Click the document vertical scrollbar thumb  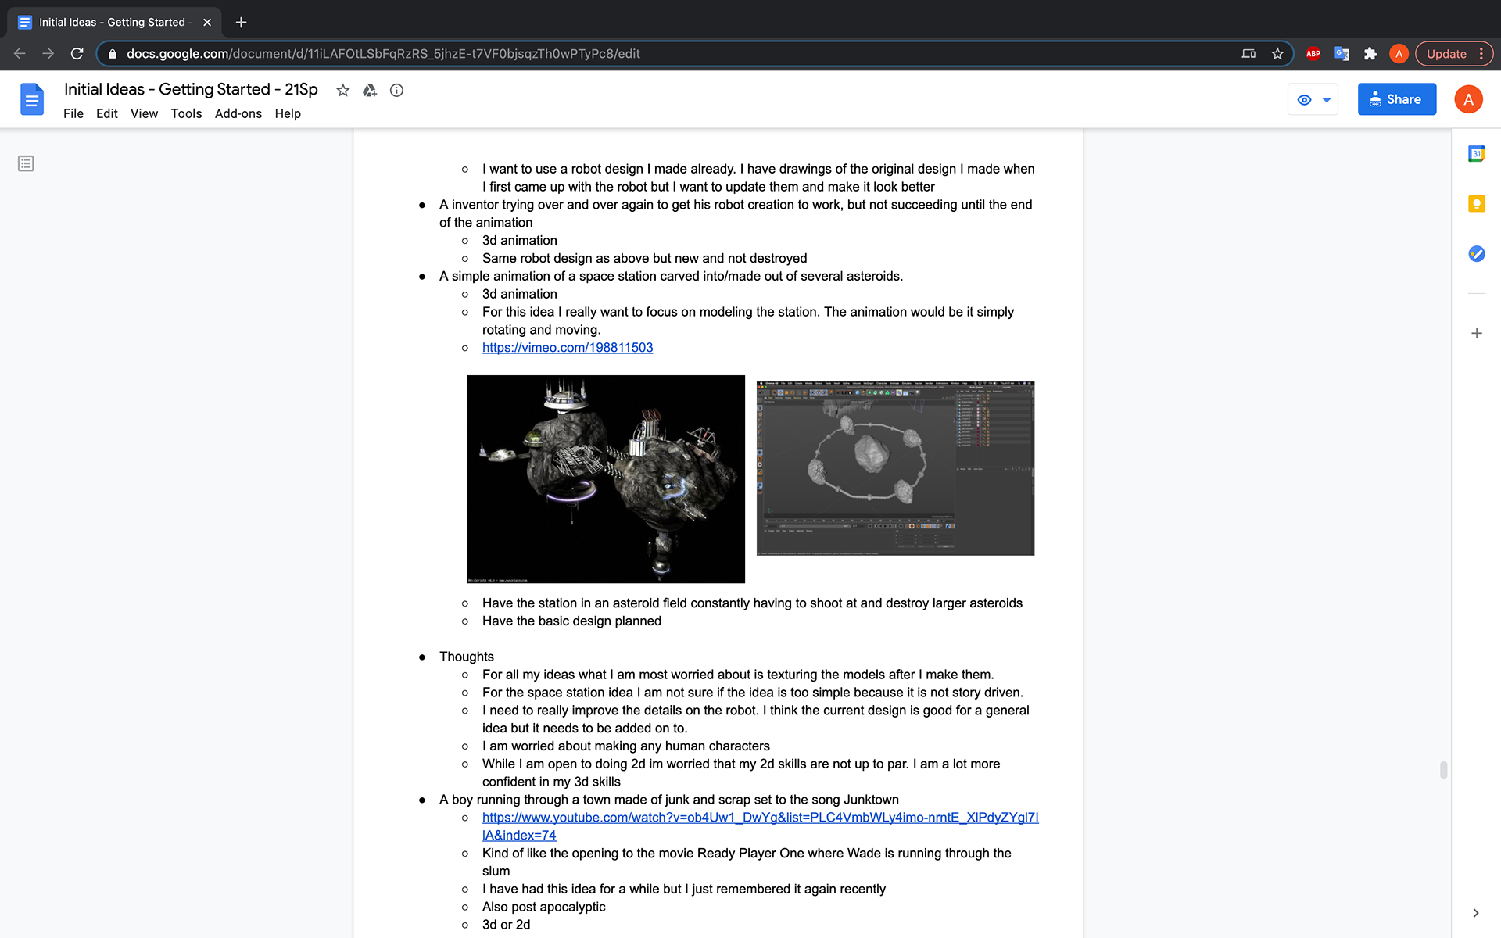pyautogui.click(x=1443, y=770)
